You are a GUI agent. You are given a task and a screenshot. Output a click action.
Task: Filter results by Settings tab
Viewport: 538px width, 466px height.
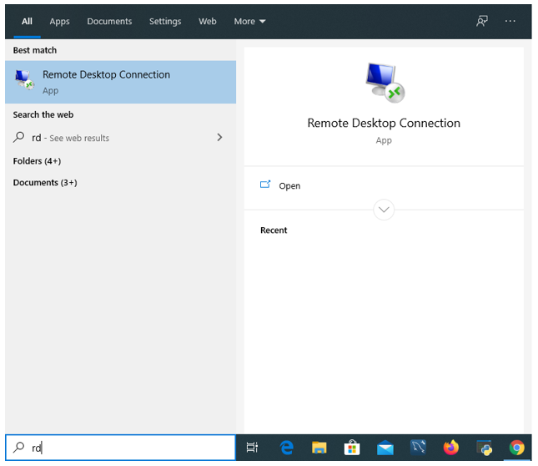[x=165, y=21]
